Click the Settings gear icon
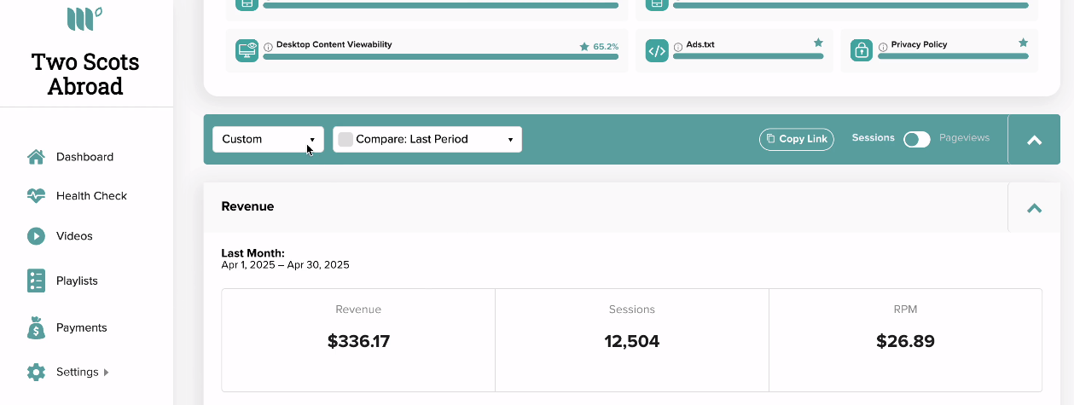The width and height of the screenshot is (1074, 405). point(36,373)
